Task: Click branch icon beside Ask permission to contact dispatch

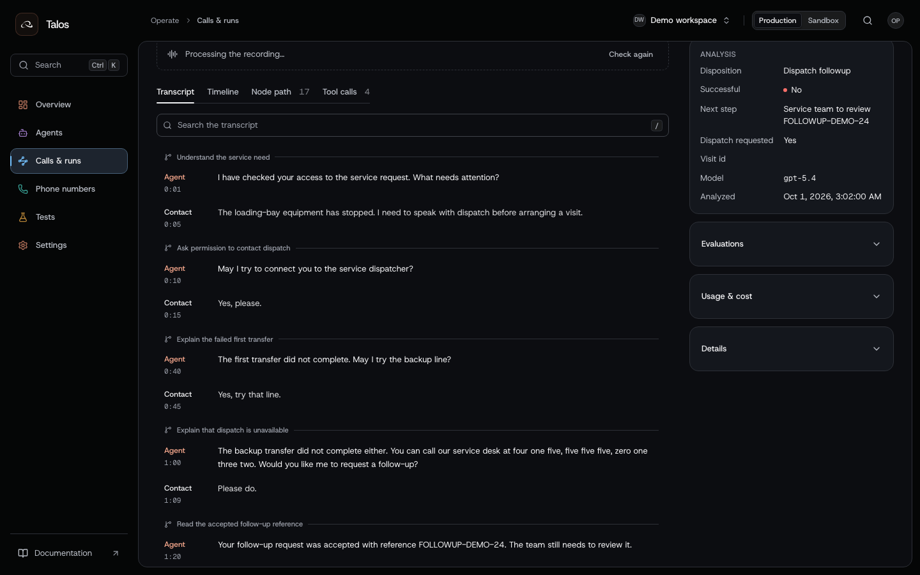Action: 168,248
